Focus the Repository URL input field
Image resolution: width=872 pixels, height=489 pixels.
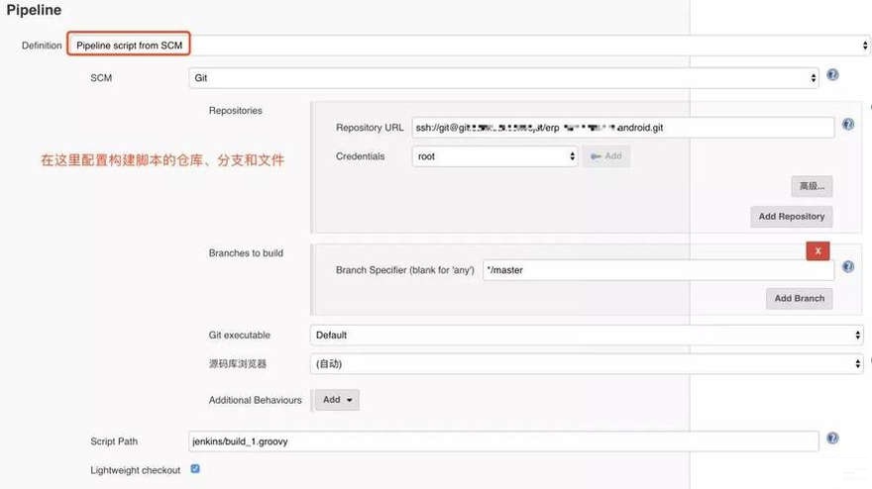[x=623, y=128]
